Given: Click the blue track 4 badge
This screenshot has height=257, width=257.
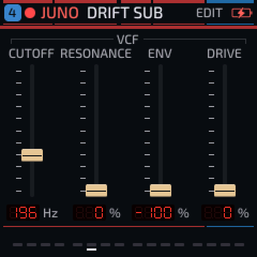Looking at the screenshot, I should tap(13, 13).
